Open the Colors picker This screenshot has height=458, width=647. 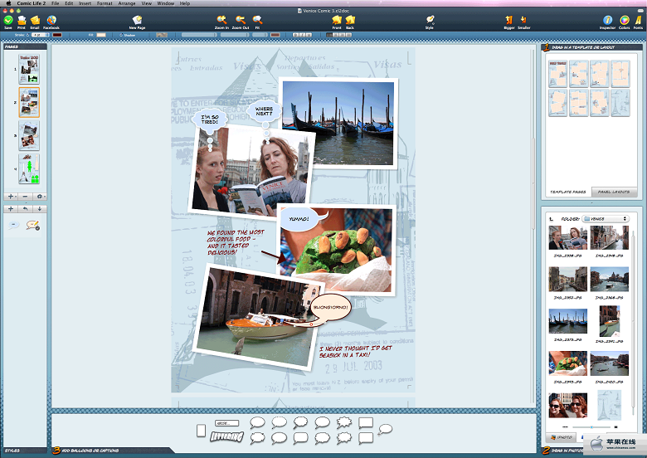pyautogui.click(x=625, y=20)
